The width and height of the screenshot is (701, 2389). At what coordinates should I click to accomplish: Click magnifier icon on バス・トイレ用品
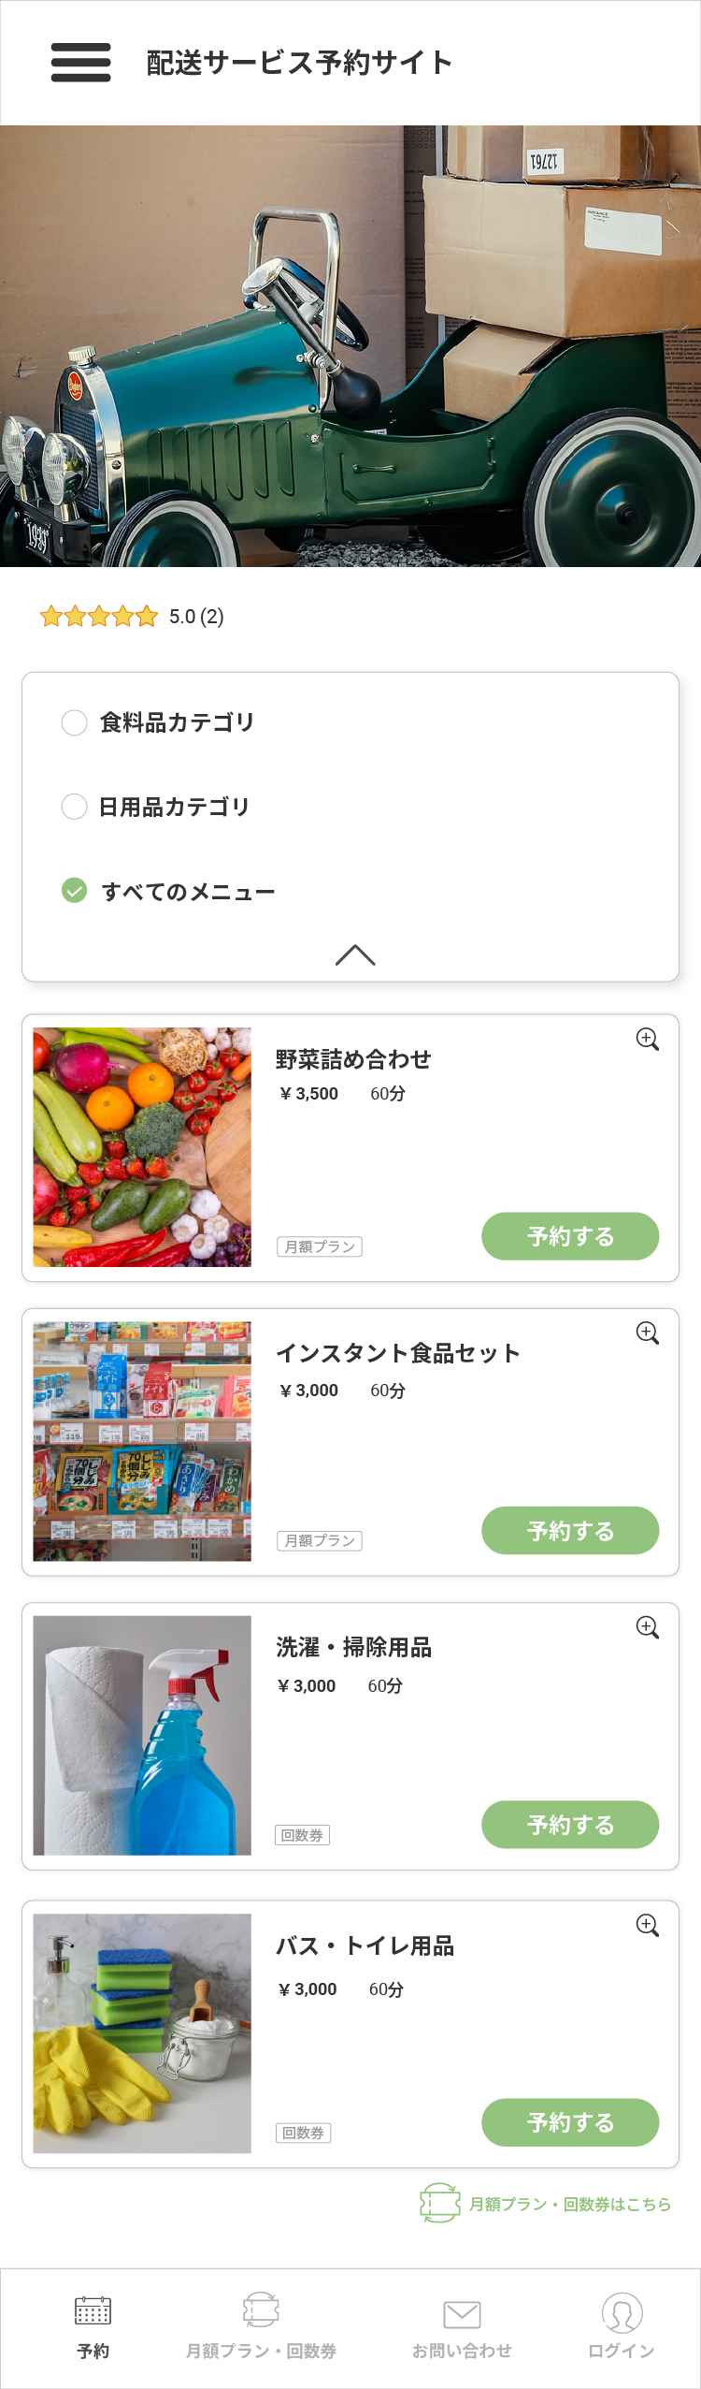tap(647, 1925)
